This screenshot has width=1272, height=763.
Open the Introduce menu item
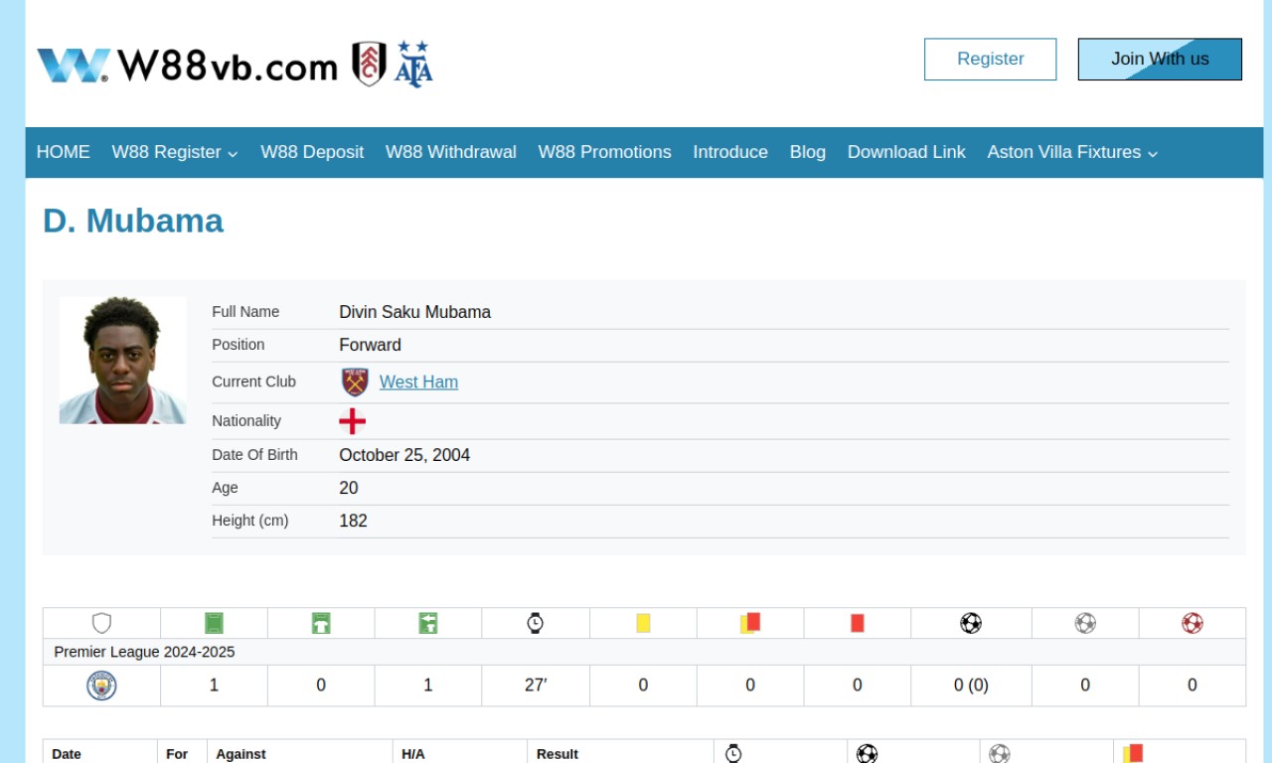point(730,152)
